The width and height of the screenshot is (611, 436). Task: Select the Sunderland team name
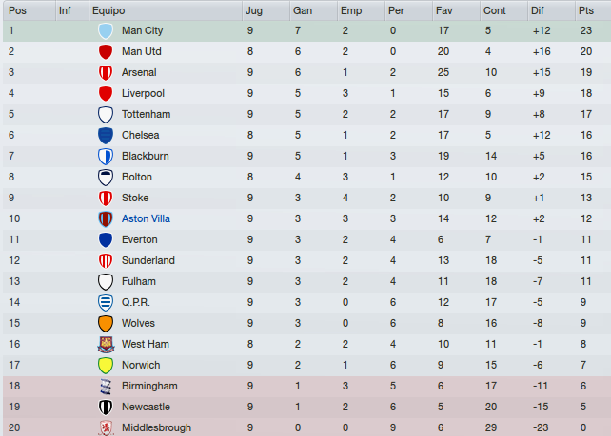tap(148, 260)
